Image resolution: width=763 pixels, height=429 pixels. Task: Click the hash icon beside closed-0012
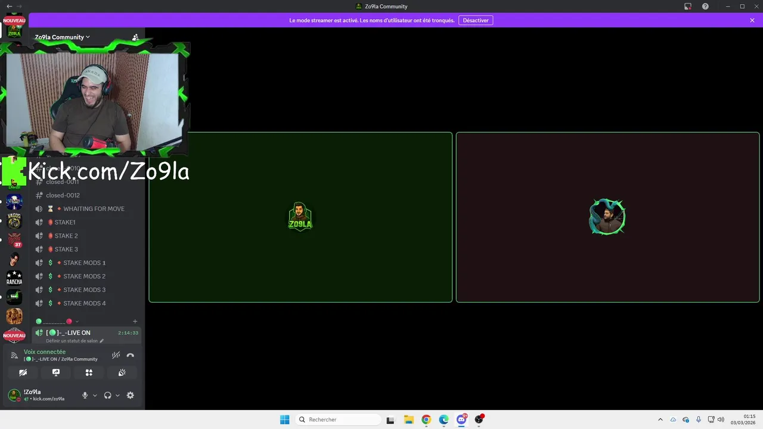coord(39,195)
